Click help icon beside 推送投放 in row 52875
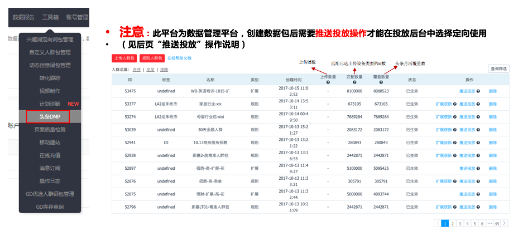 (x=478, y=194)
